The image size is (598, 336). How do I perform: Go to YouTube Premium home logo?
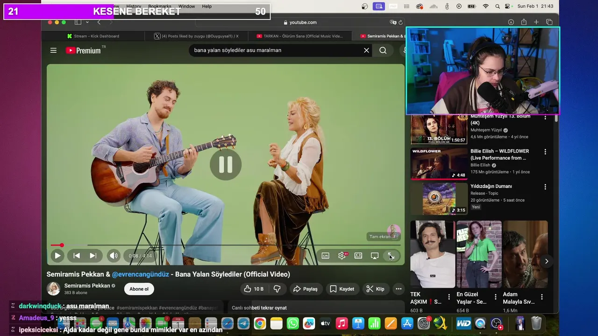pos(83,50)
